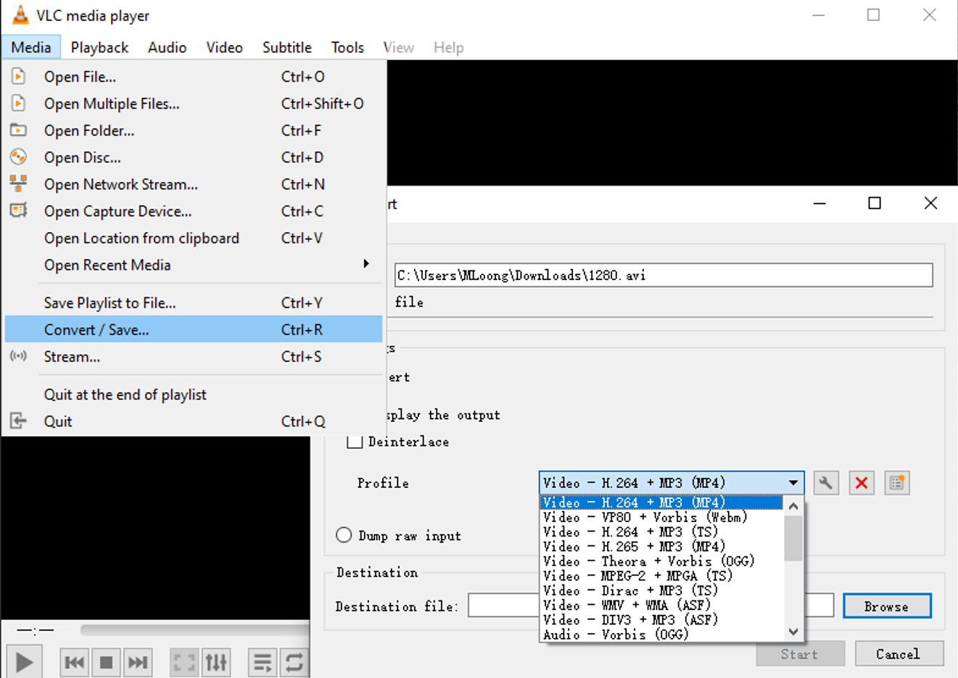Cancel the convert dialog

click(899, 653)
